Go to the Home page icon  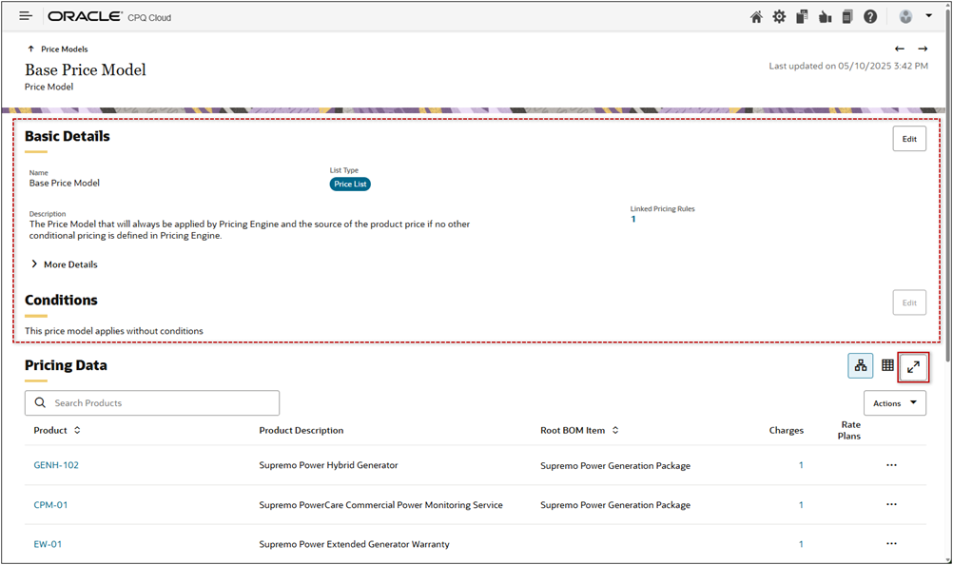[x=756, y=17]
